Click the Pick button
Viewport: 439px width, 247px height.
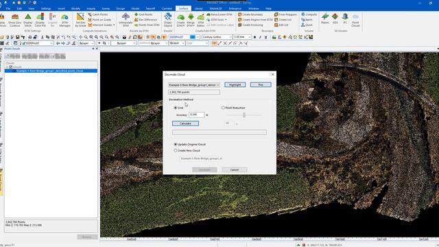(261, 85)
